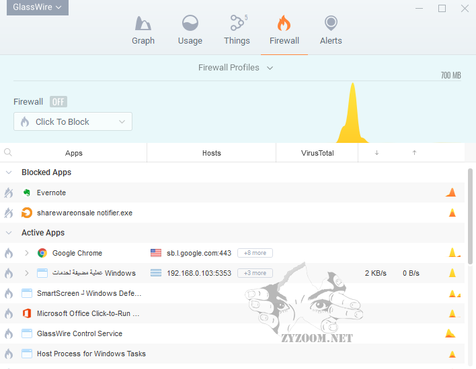Open the Things tab
This screenshot has width=476, height=369.
(x=237, y=30)
